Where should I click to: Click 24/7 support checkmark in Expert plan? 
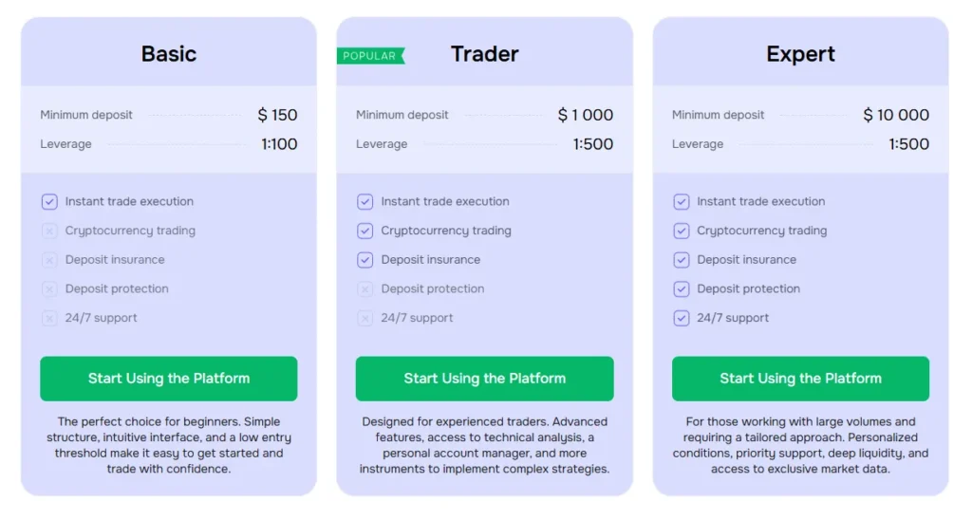coord(681,318)
